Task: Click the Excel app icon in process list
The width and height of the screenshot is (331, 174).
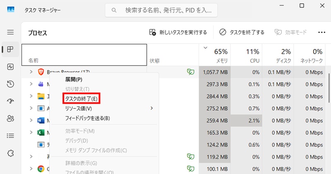Action: tap(41, 132)
